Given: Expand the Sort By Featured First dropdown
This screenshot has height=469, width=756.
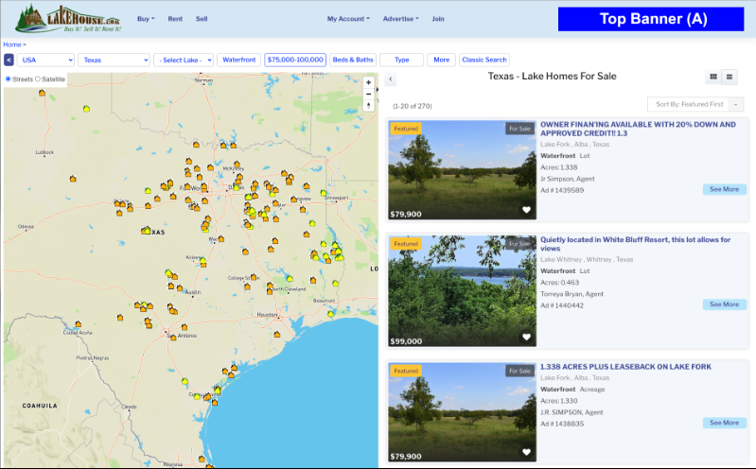Looking at the screenshot, I should click(695, 104).
